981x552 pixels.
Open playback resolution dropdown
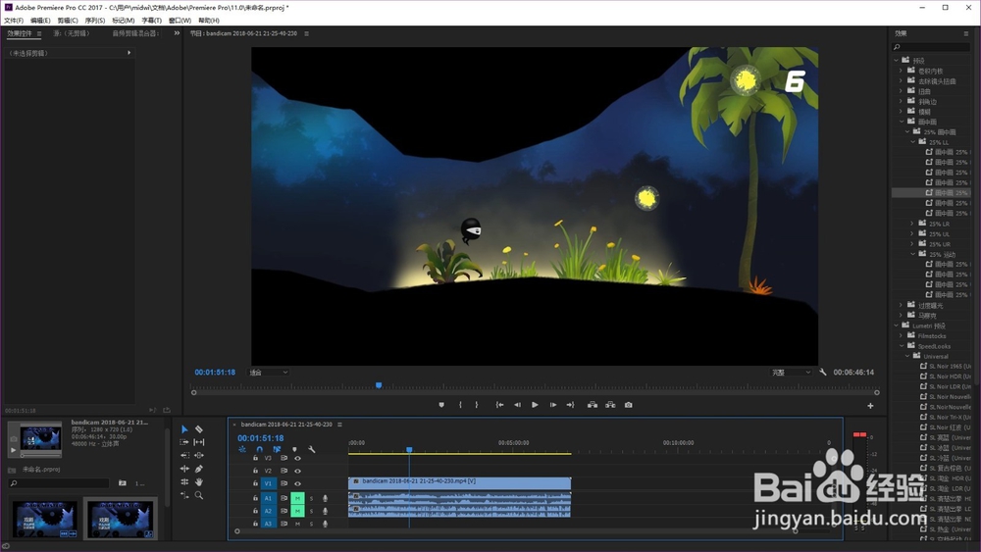[x=791, y=373]
